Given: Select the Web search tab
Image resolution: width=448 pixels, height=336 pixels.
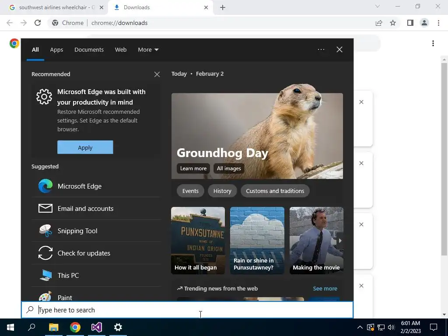Looking at the screenshot, I should click(121, 50).
